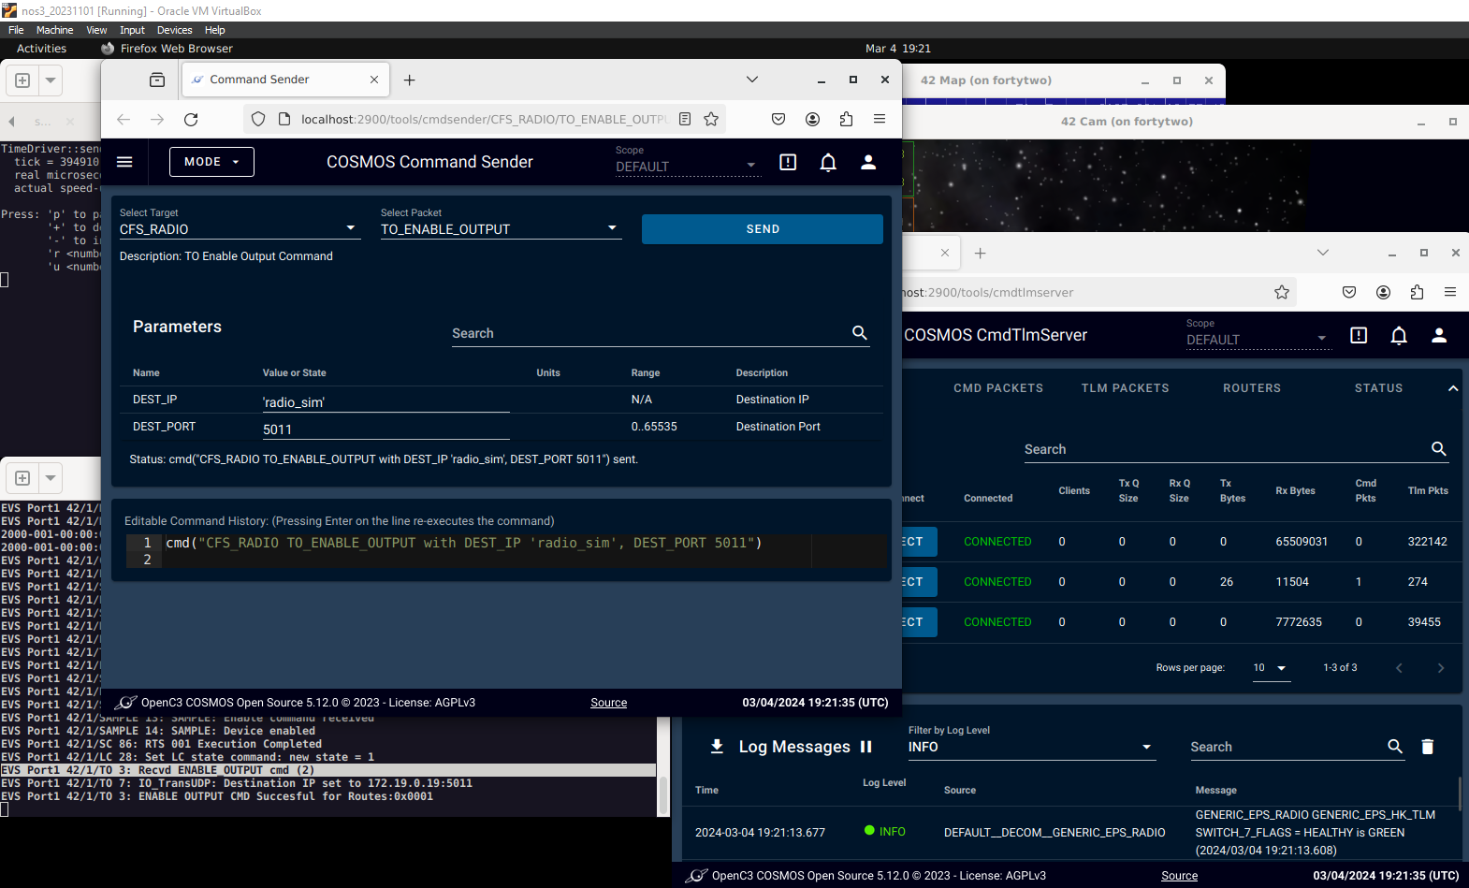Click Log Messages search magnifier icon
1469x888 pixels.
(1395, 747)
